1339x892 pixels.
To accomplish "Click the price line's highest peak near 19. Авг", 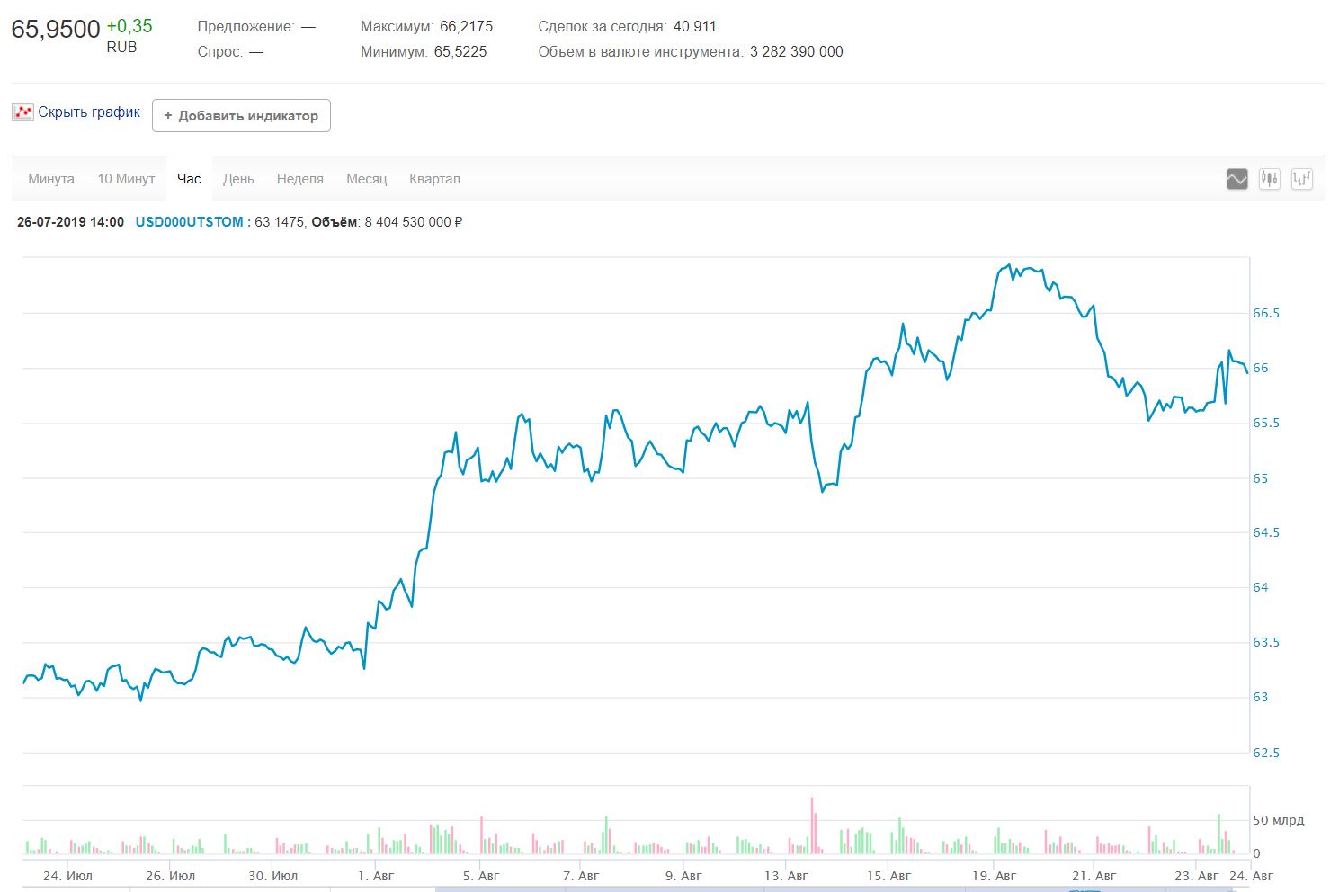I will pyautogui.click(x=1009, y=265).
